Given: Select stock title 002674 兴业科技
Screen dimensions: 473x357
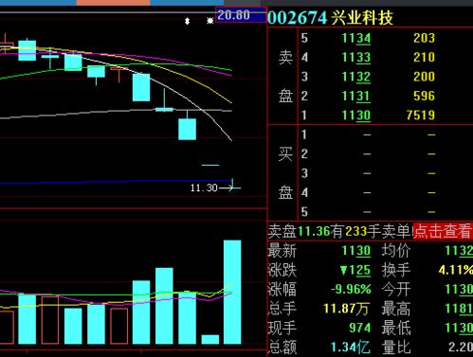Looking at the screenshot, I should [x=330, y=17].
